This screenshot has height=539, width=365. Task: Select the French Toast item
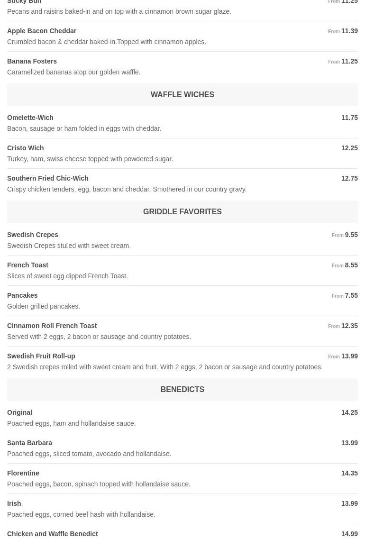pos(28,265)
